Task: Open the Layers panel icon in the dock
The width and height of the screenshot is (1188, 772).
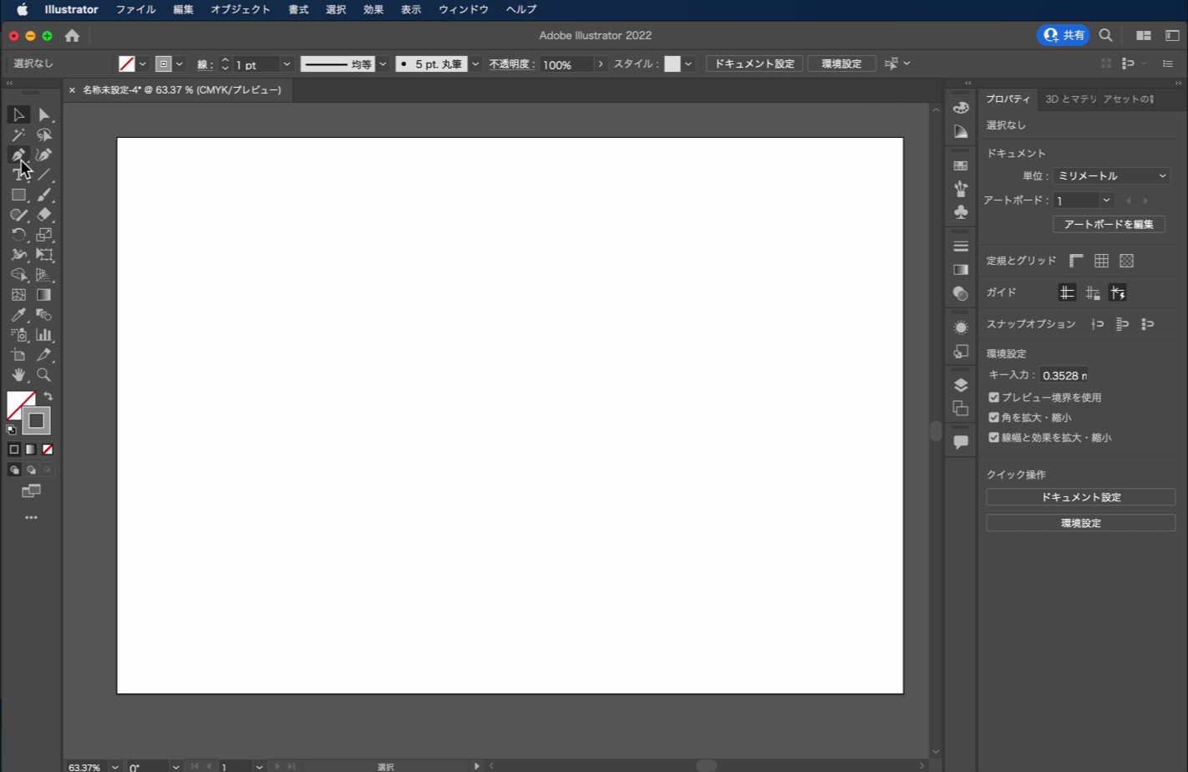Action: coord(960,384)
